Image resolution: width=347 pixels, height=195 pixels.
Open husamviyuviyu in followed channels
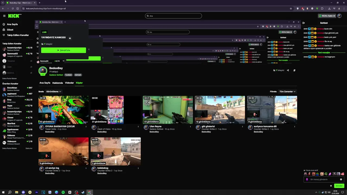pyautogui.click(x=17, y=49)
